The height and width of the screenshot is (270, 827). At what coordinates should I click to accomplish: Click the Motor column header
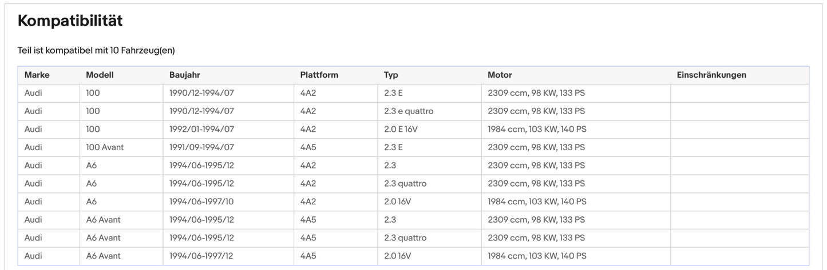(500, 75)
